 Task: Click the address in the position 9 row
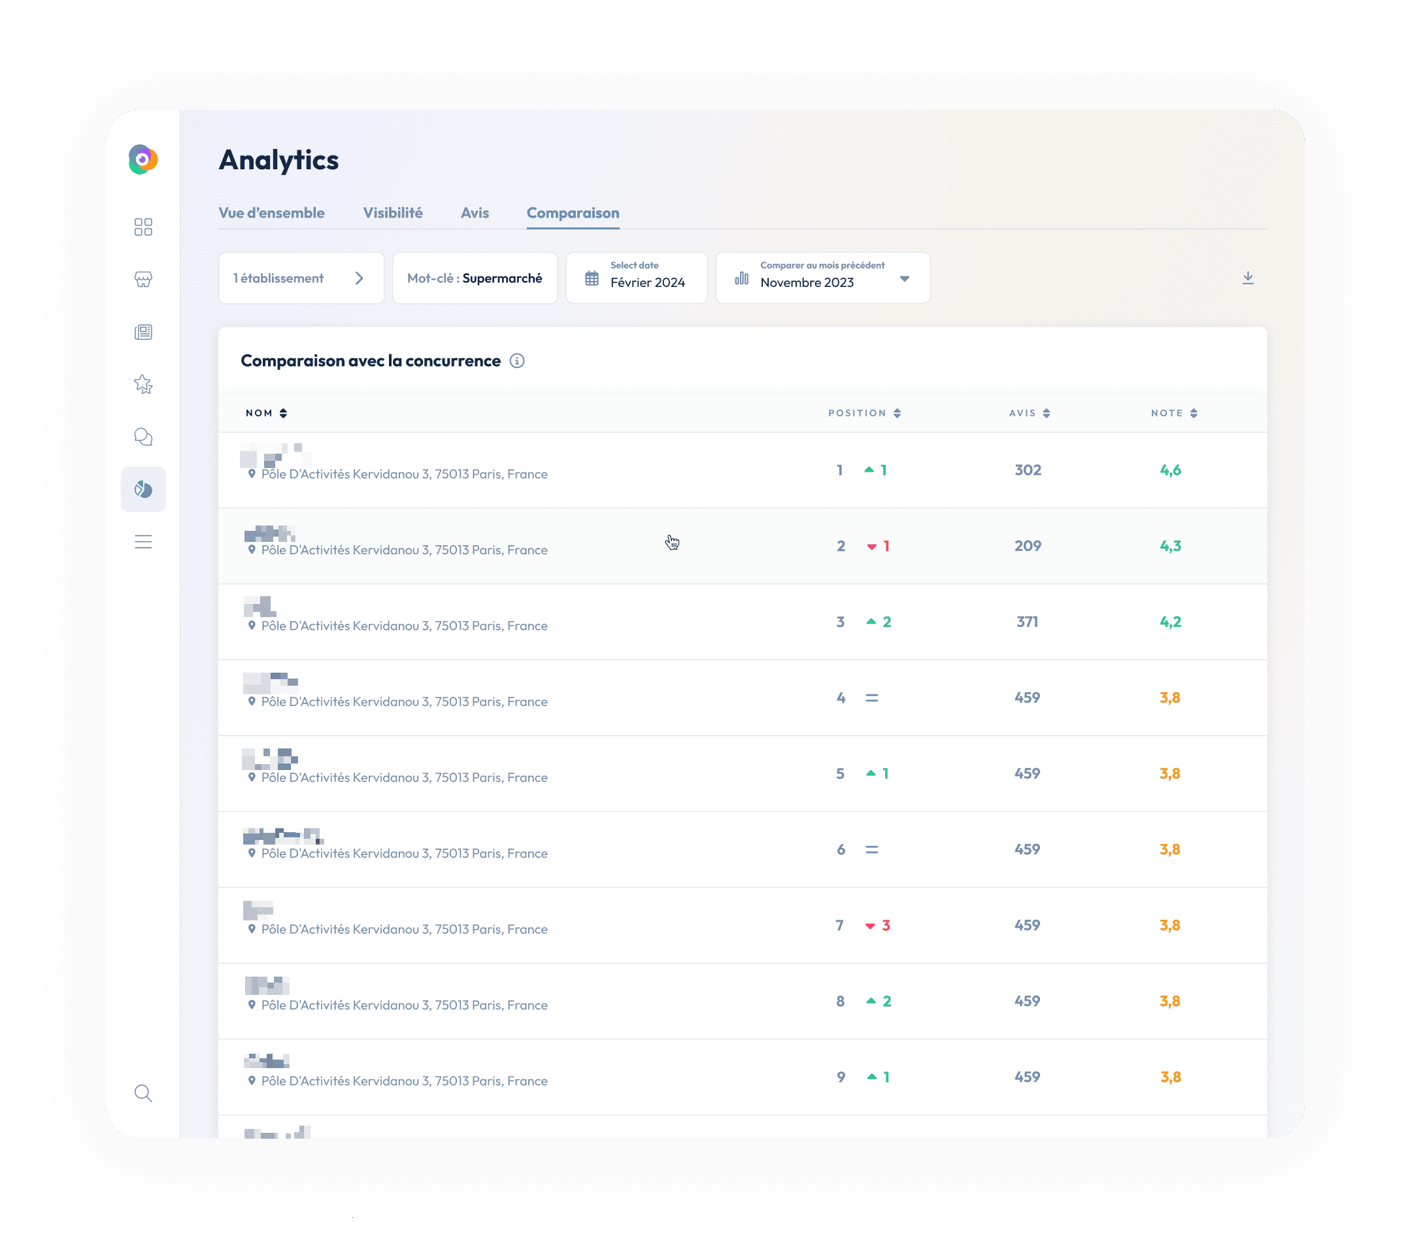pos(404,1081)
